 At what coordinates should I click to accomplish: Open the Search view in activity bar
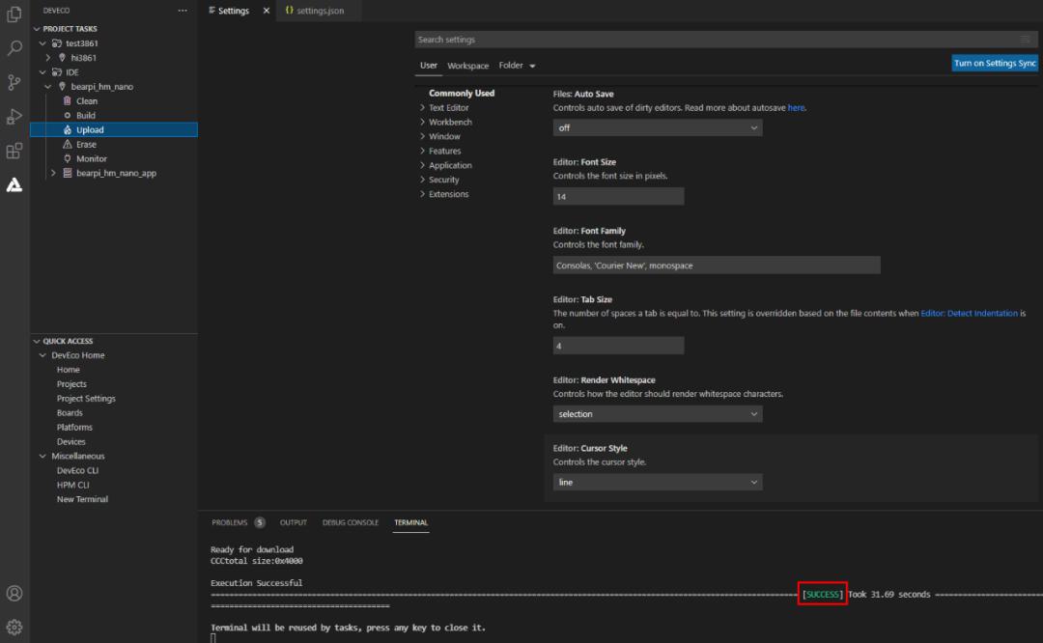tap(14, 48)
